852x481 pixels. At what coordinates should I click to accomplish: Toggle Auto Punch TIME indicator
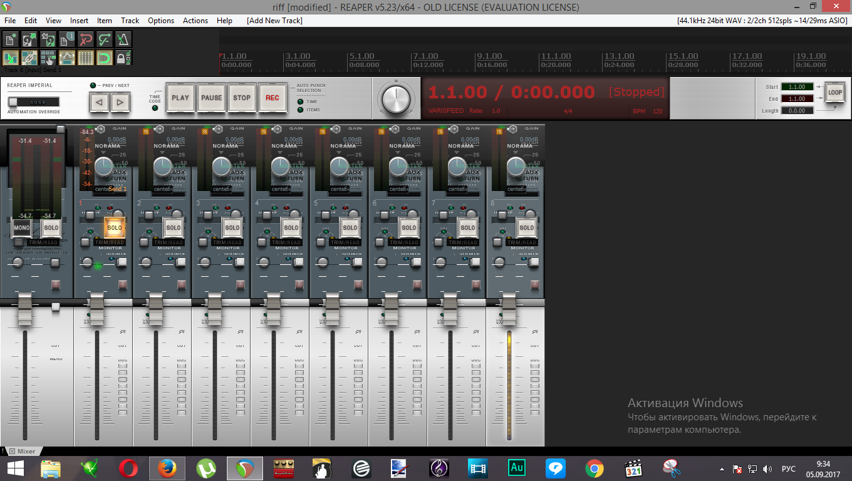(x=300, y=101)
